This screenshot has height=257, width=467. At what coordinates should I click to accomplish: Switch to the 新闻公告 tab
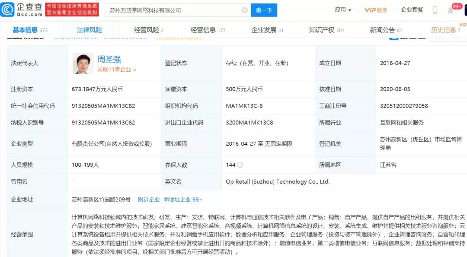386,30
